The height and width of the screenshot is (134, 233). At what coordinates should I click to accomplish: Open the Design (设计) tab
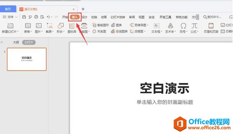84,17
